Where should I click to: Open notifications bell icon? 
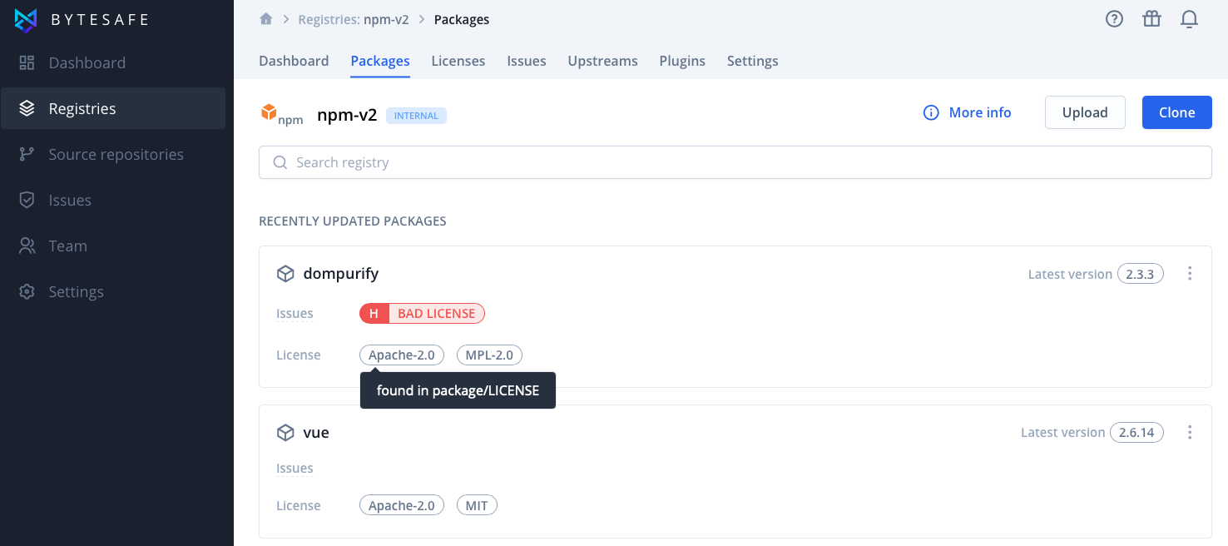point(1189,19)
